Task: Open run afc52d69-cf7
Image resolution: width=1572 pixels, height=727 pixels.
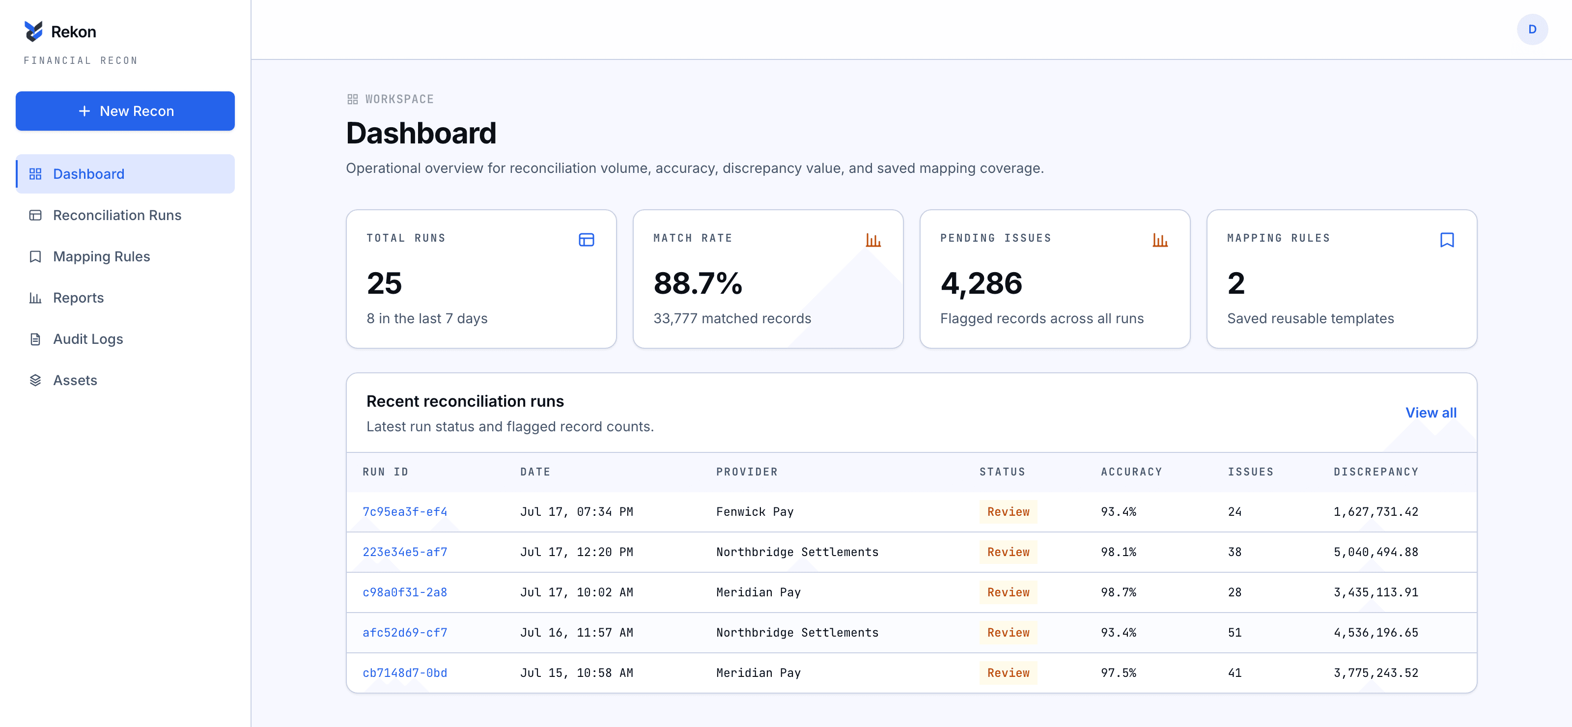Action: (x=405, y=632)
